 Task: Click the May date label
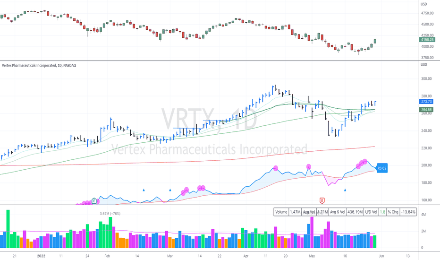coord(312,256)
